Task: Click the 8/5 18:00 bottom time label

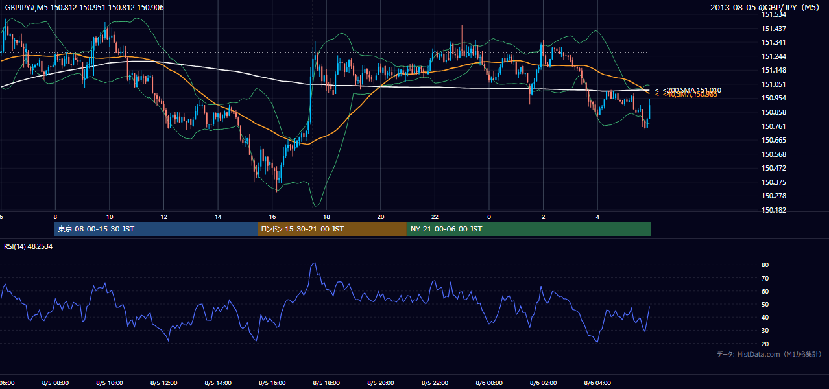Action: [326, 383]
